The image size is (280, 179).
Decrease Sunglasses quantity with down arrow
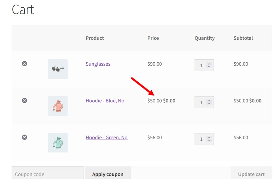tap(209, 67)
